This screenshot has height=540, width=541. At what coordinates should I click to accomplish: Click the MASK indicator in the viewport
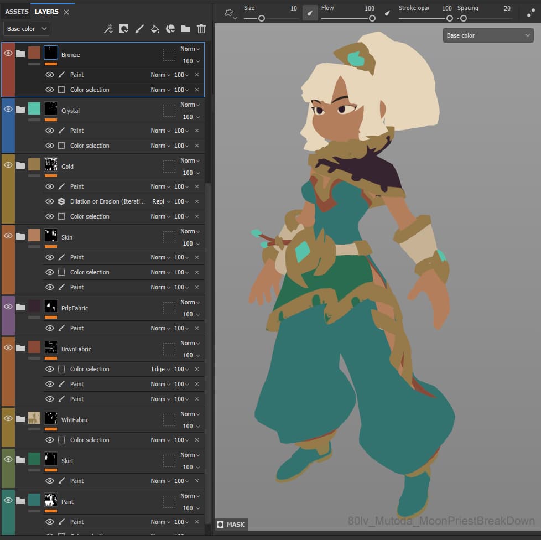pyautogui.click(x=231, y=525)
